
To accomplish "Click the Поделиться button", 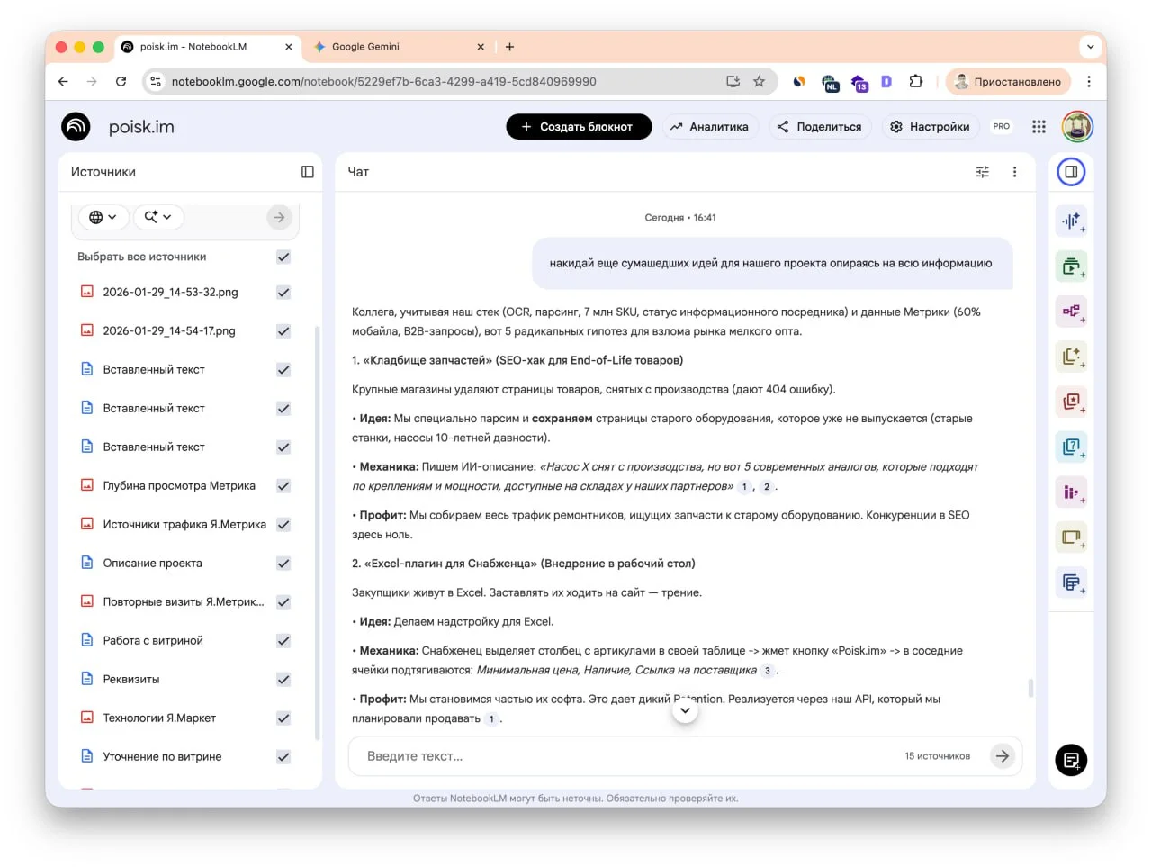I will (x=819, y=127).
